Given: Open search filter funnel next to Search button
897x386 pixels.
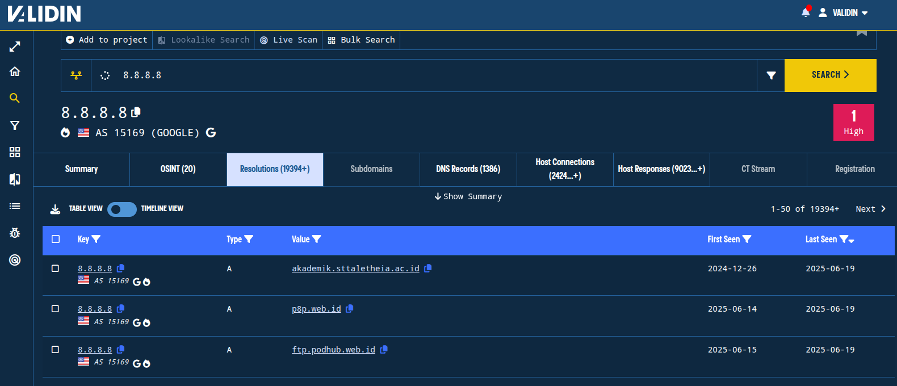Looking at the screenshot, I should tap(771, 75).
